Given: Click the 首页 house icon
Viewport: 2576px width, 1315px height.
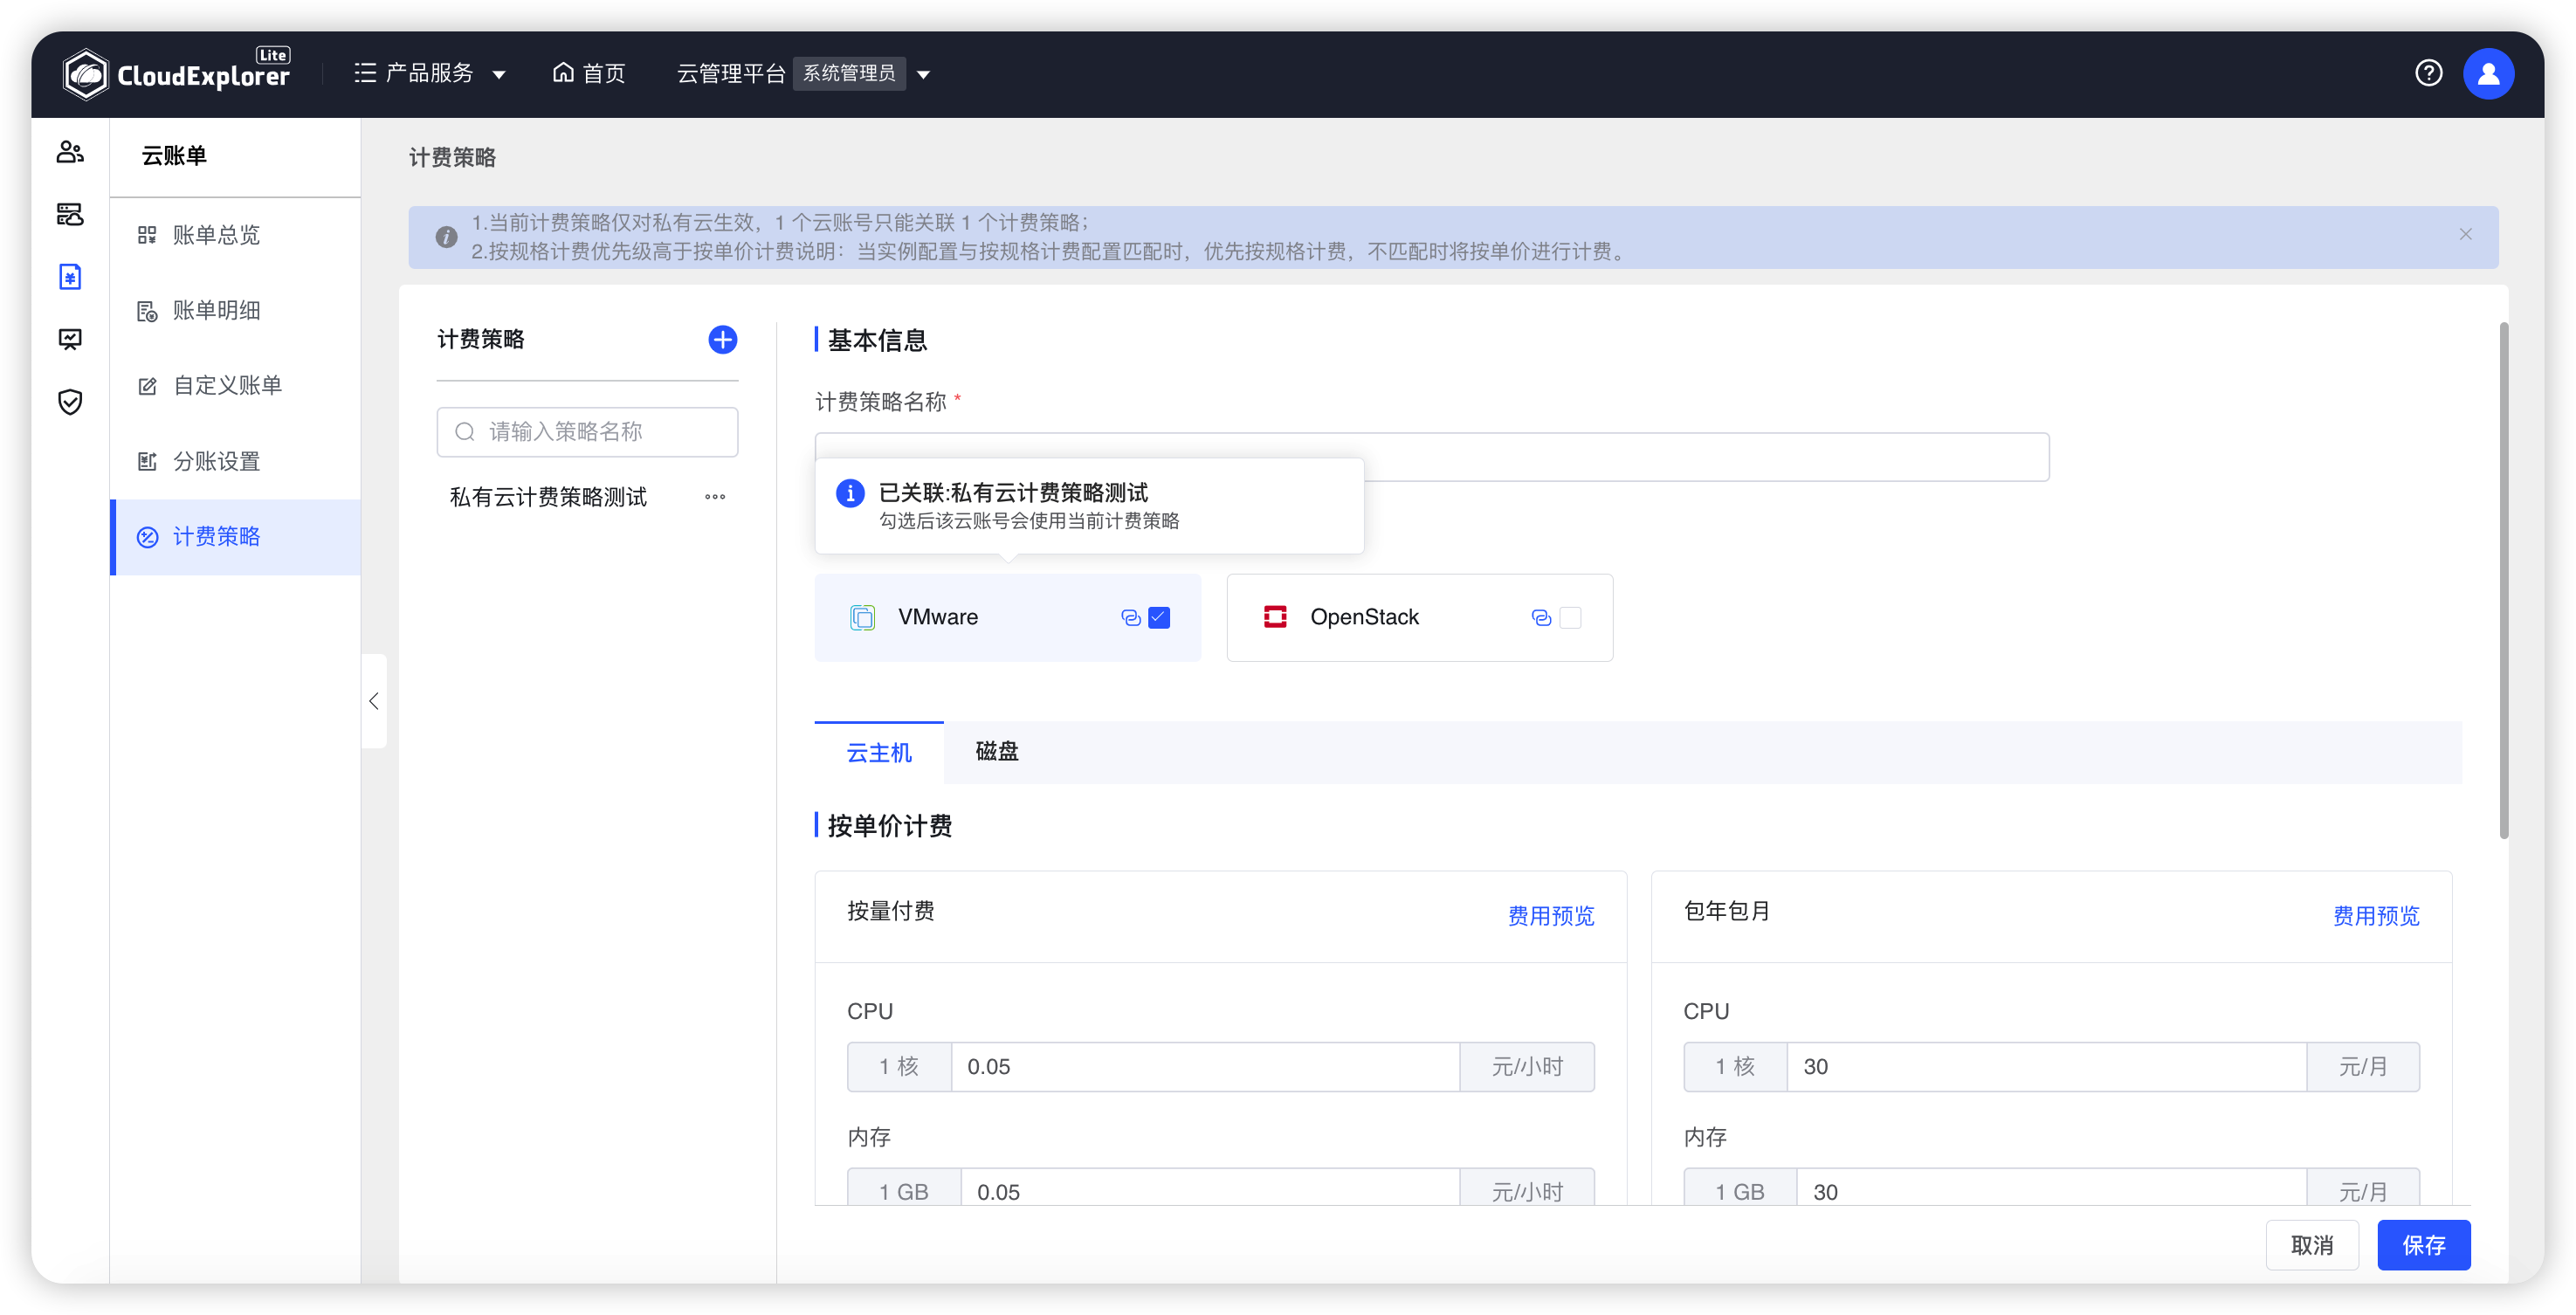Looking at the screenshot, I should click(x=563, y=72).
